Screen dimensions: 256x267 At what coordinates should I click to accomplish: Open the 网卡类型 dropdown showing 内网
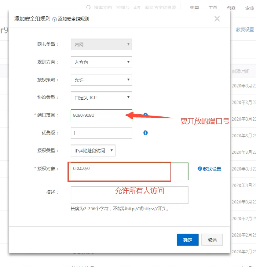(x=101, y=44)
